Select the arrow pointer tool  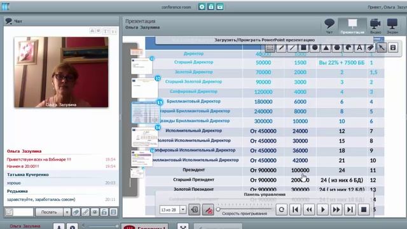tap(382, 48)
